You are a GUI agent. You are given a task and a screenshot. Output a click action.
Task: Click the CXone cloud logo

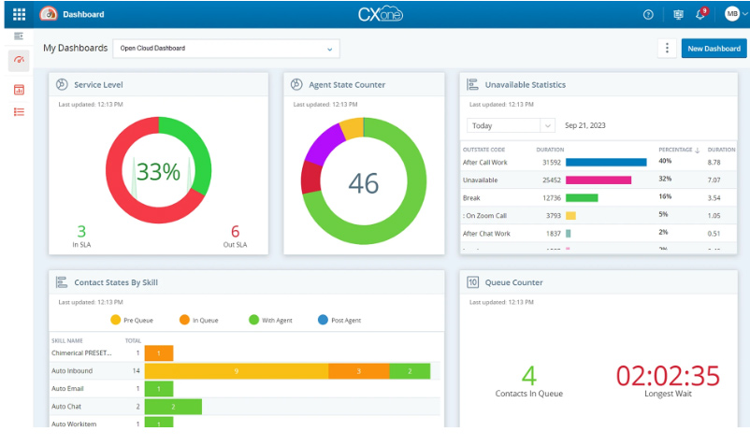(x=381, y=14)
